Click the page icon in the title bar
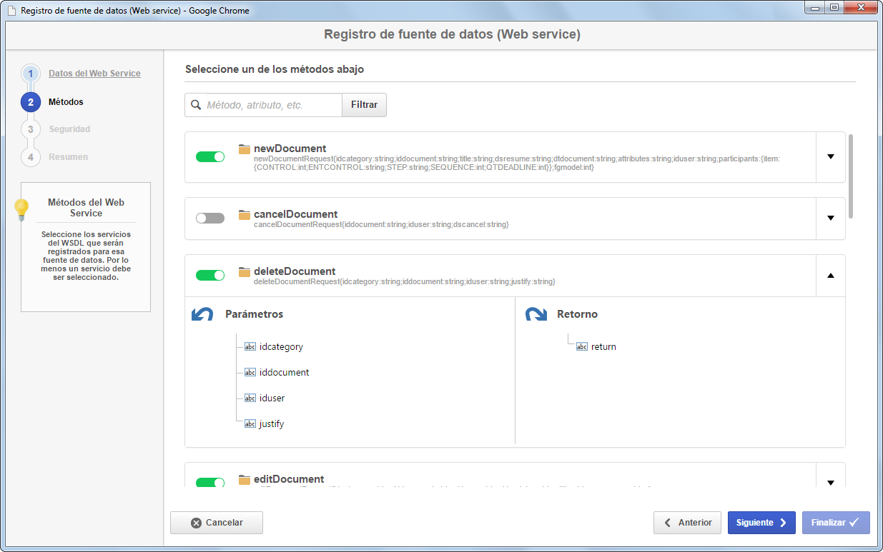 [x=12, y=11]
